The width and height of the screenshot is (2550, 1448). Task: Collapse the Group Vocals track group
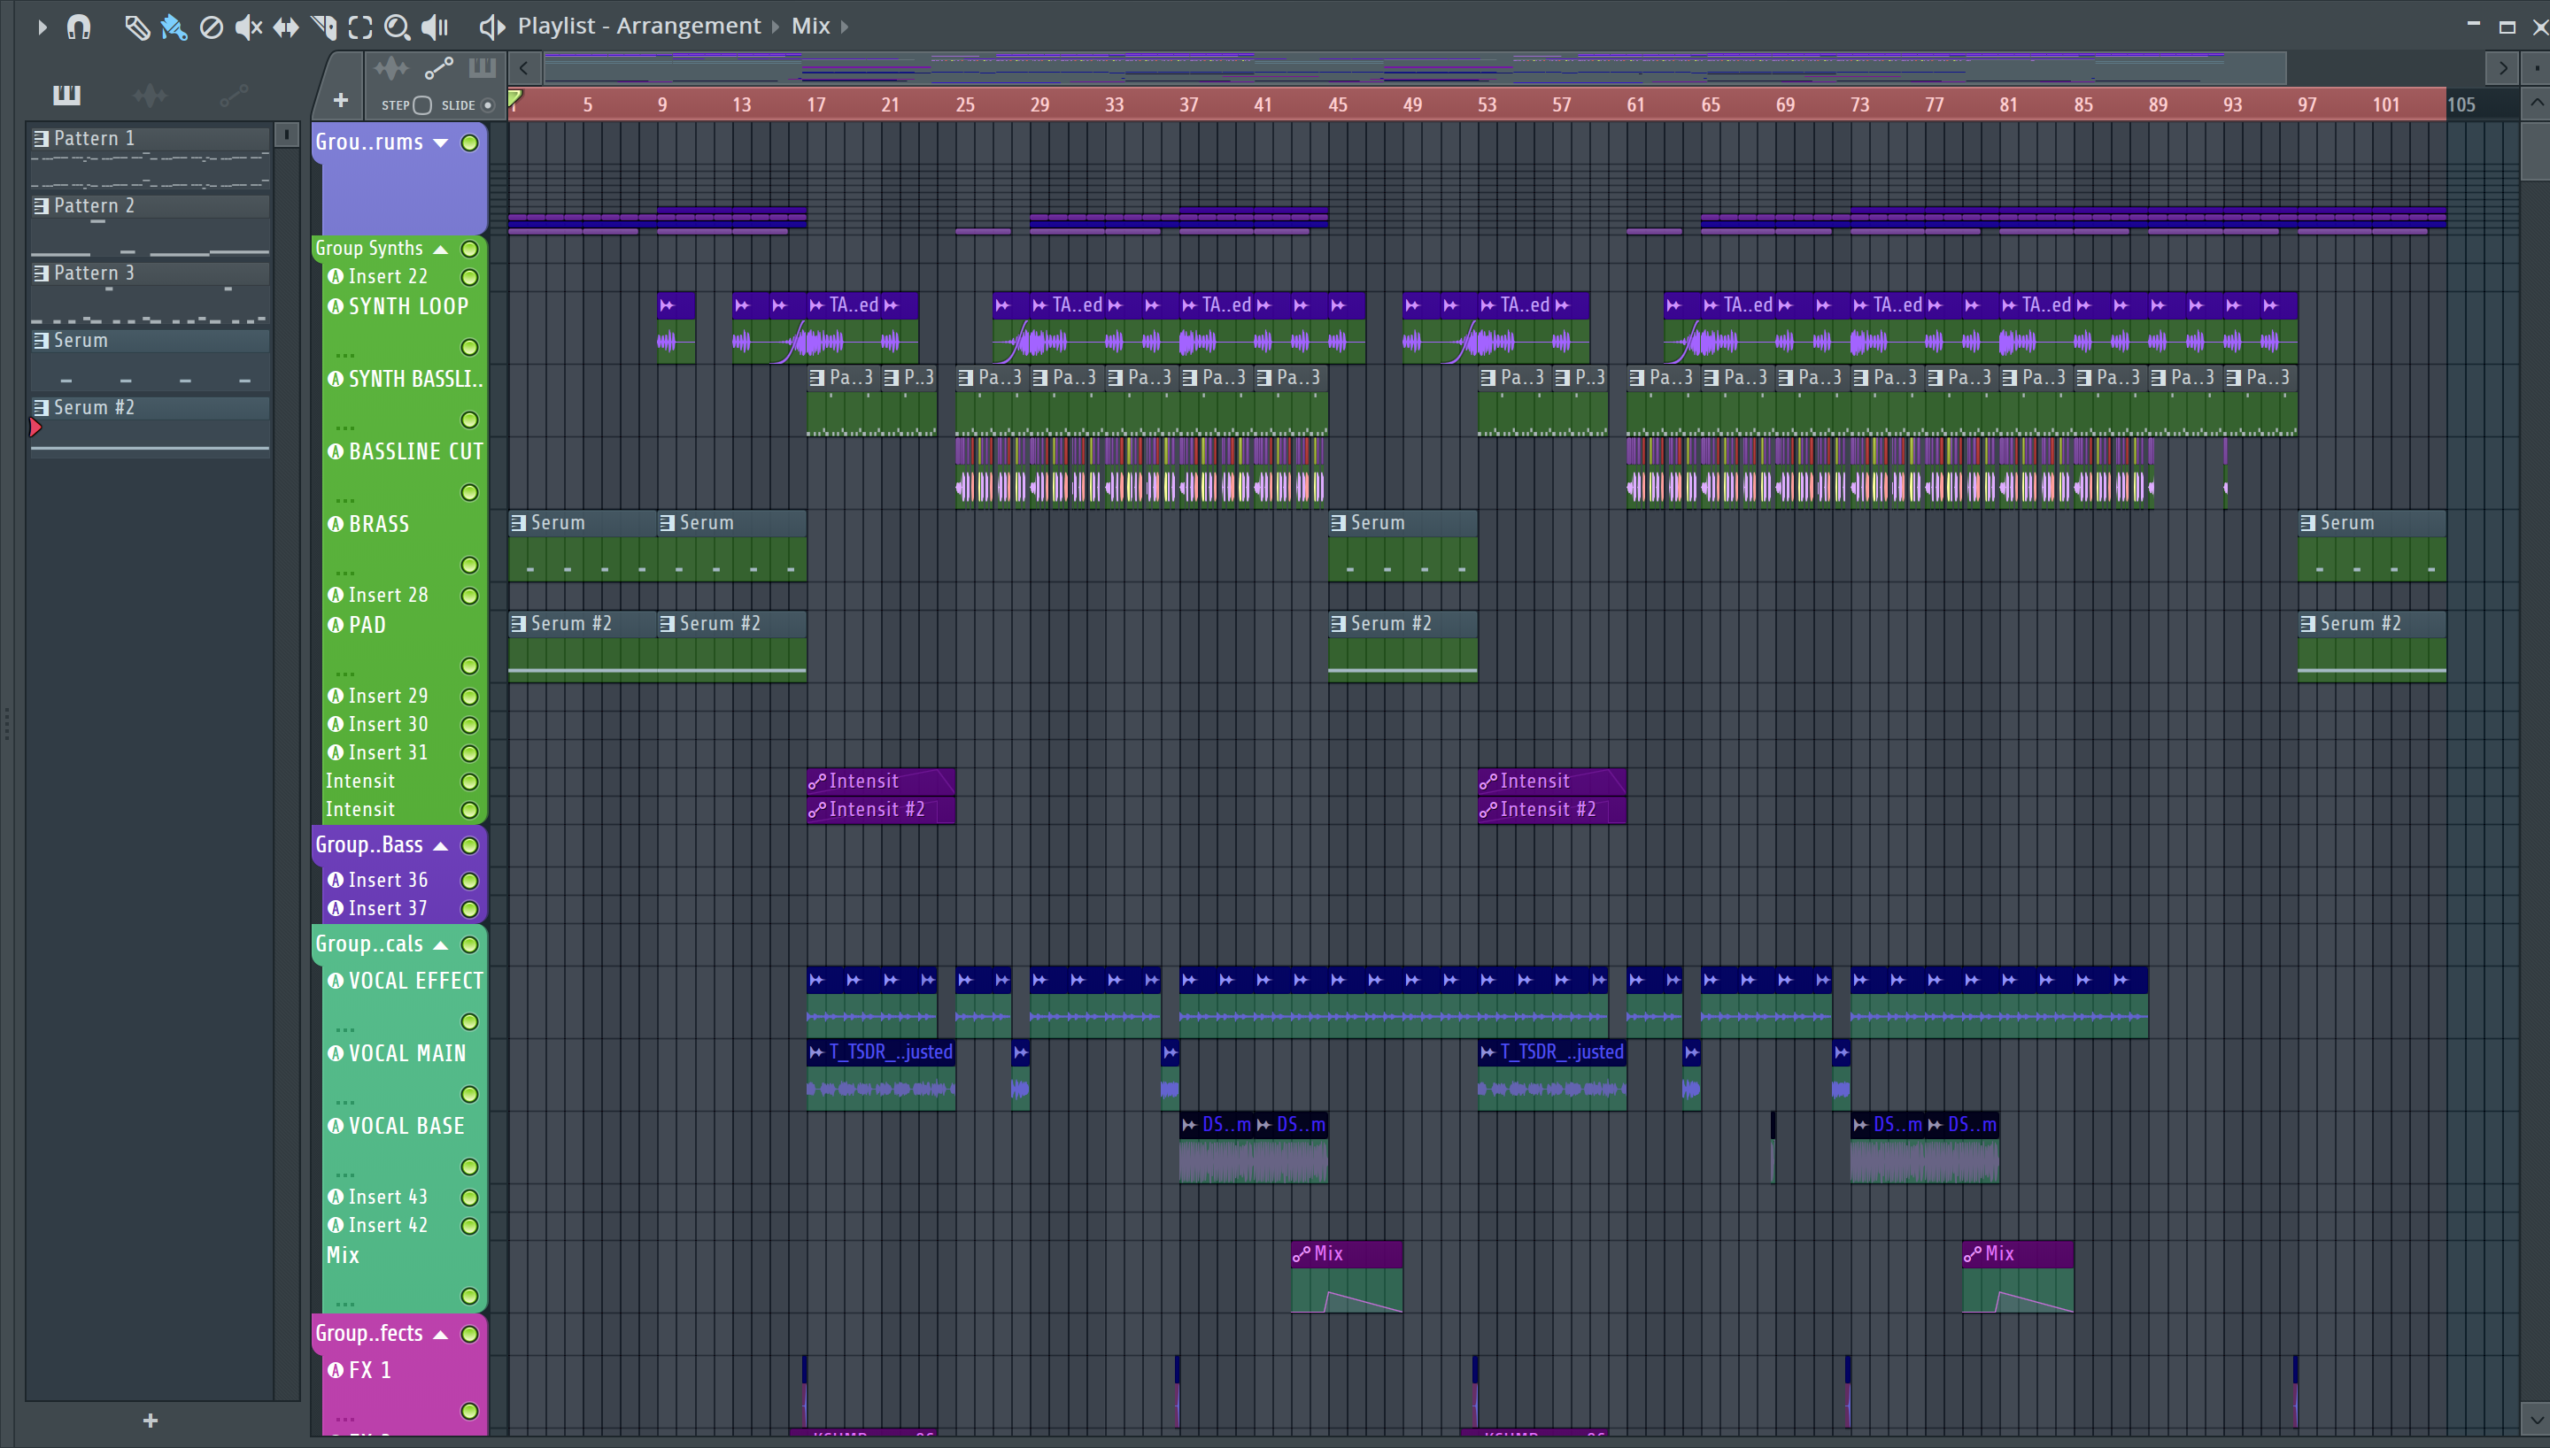[441, 946]
